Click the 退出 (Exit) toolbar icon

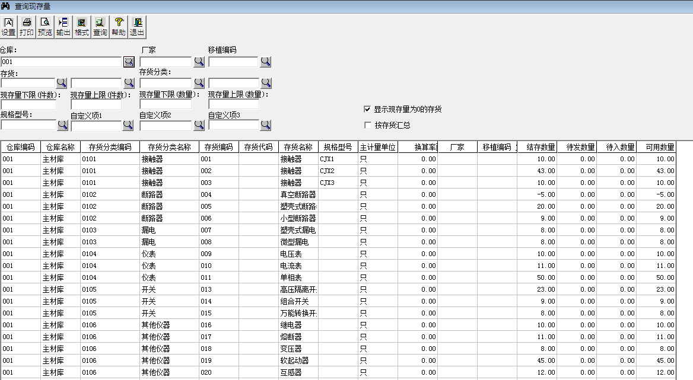pos(137,27)
